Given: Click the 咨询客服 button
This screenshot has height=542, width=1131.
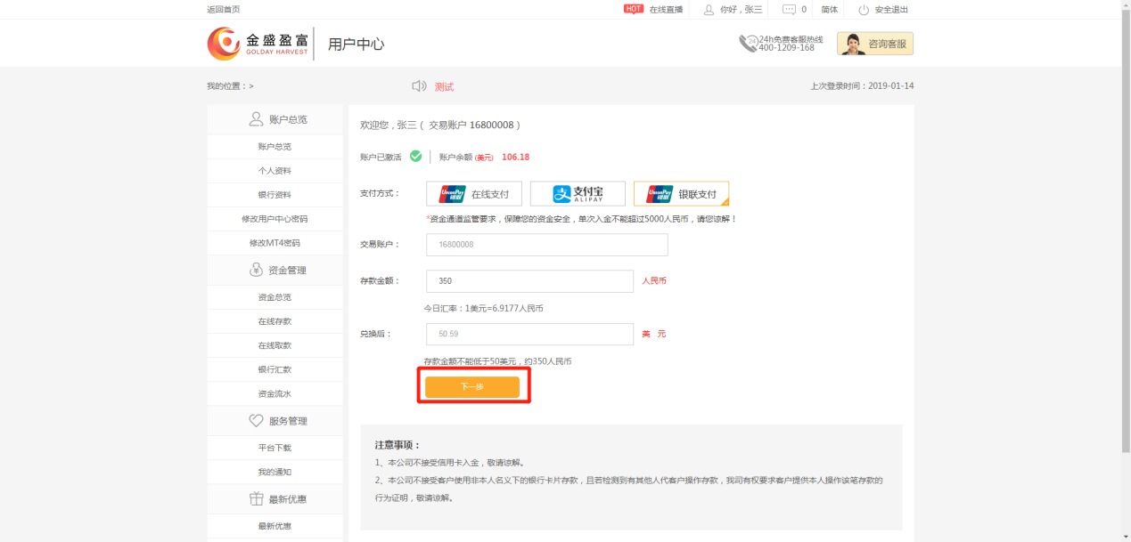Looking at the screenshot, I should (x=875, y=44).
